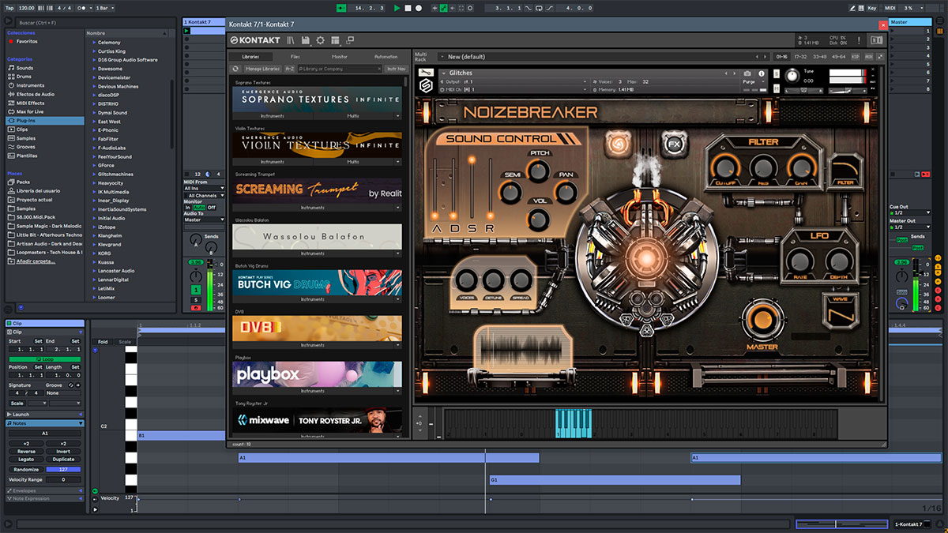Toggle Monitor Off for the Kontakt track
The height and width of the screenshot is (533, 948).
[211, 207]
